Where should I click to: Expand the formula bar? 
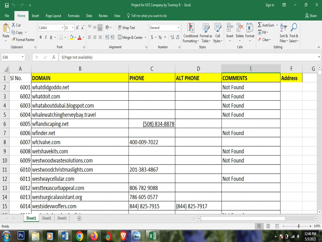pyautogui.click(x=319, y=57)
